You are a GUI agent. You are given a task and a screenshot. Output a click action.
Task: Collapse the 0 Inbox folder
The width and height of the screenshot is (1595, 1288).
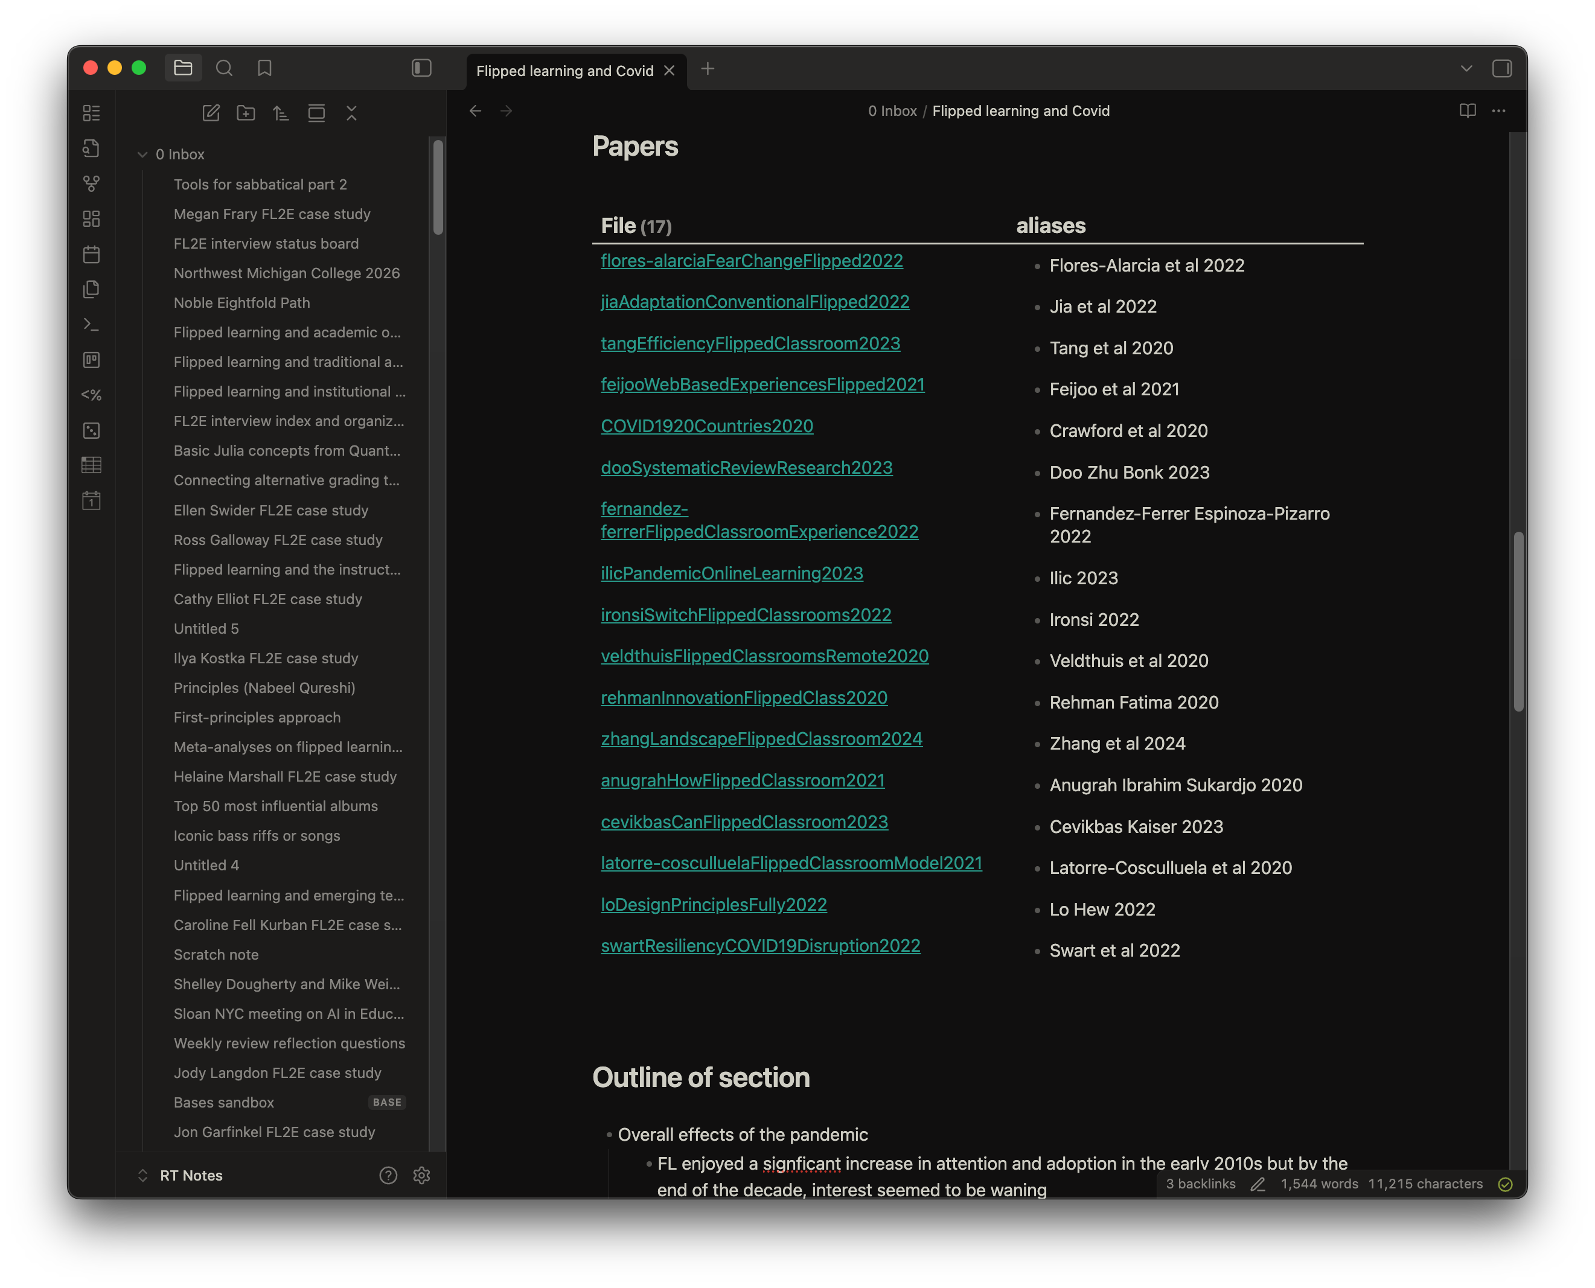142,155
